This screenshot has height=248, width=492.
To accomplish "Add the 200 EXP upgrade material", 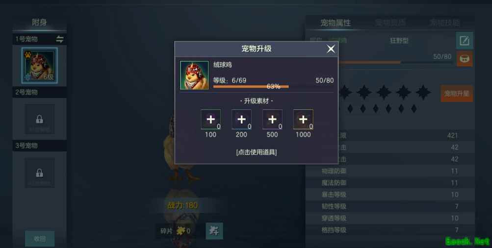I will 241,119.
